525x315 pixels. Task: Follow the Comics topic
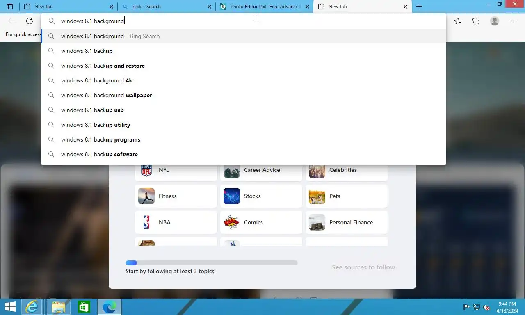(x=261, y=222)
